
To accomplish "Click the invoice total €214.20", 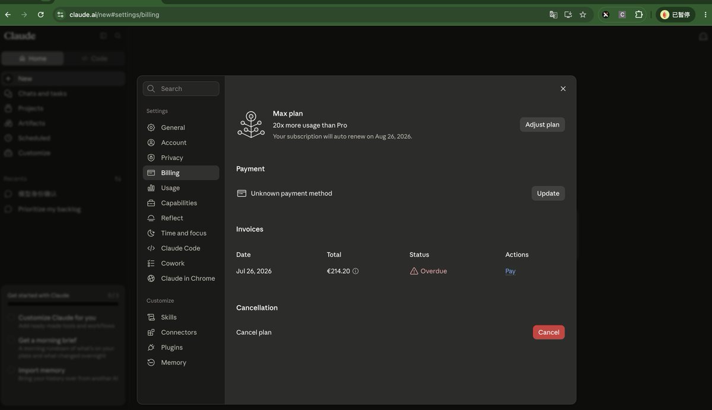I will point(338,271).
